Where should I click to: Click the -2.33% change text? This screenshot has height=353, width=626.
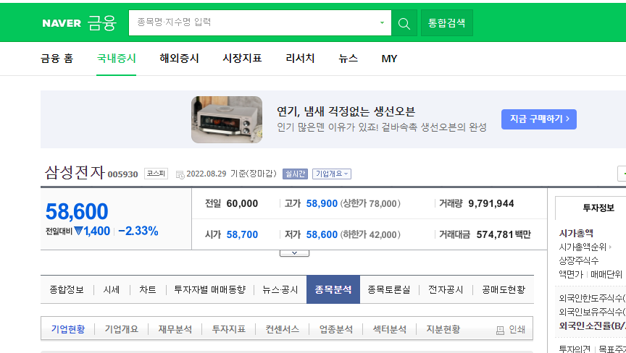[138, 231]
